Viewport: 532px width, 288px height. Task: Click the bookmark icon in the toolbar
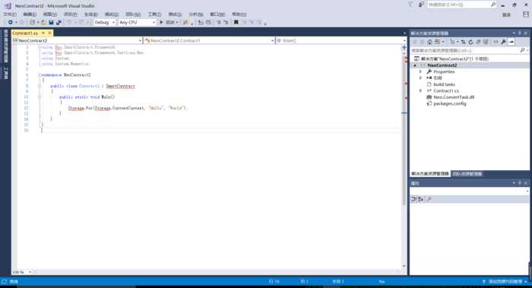click(236, 22)
